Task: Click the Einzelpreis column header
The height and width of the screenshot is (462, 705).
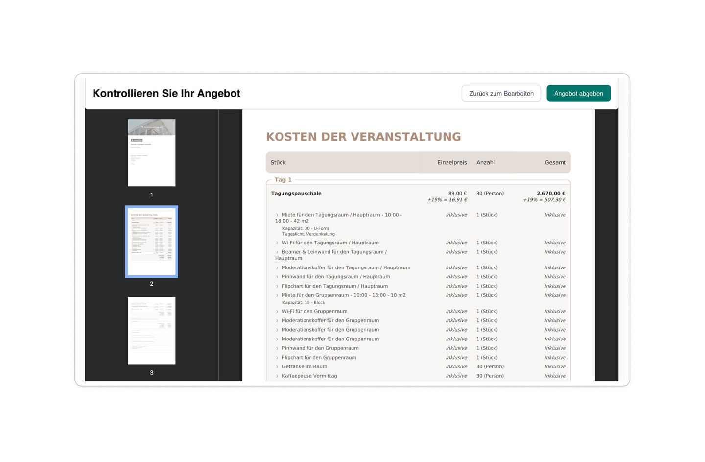Action: coord(452,162)
